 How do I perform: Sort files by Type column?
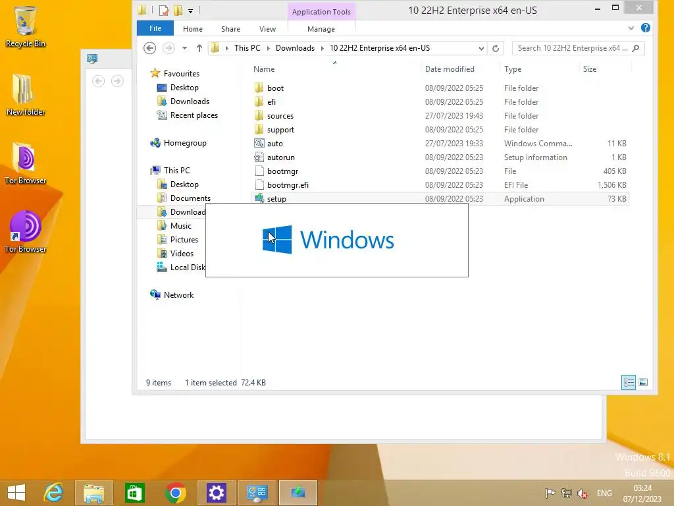point(540,69)
